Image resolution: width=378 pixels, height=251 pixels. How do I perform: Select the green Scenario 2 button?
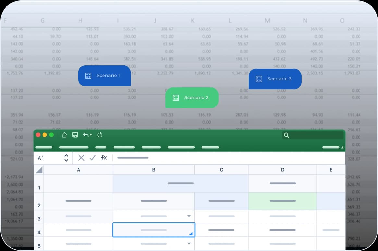(x=192, y=97)
